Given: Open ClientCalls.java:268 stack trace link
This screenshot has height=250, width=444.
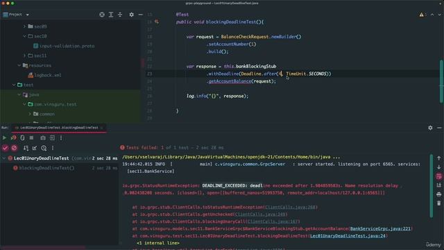Looking at the screenshot, I should 290,207.
